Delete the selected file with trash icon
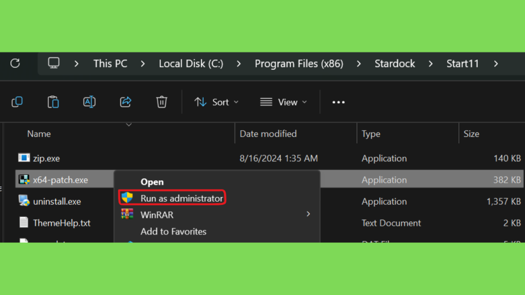This screenshot has height=295, width=525. 161,102
